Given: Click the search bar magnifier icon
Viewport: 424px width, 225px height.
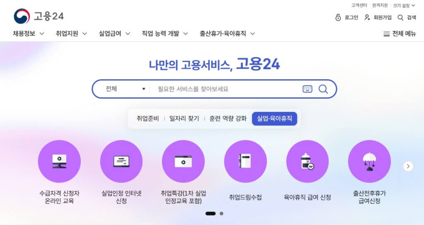Looking at the screenshot, I should [x=323, y=89].
